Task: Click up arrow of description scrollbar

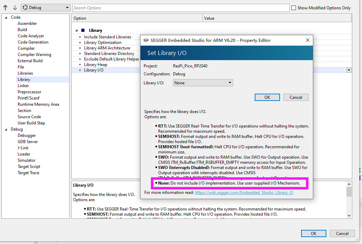Action: tap(349, 184)
